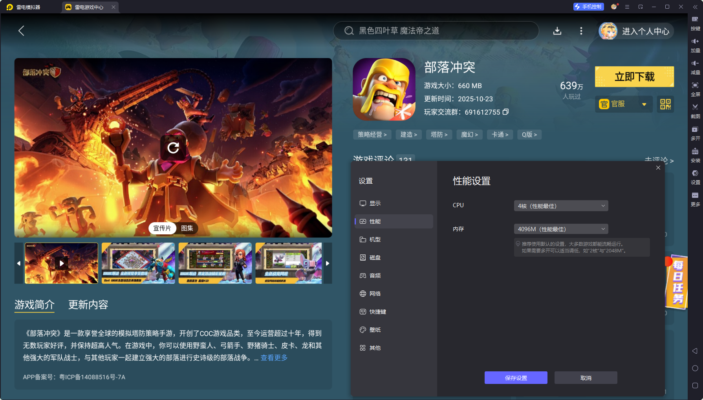The image size is (703, 400).
Task: Open the 卡通 cartoon tag
Action: (x=500, y=135)
